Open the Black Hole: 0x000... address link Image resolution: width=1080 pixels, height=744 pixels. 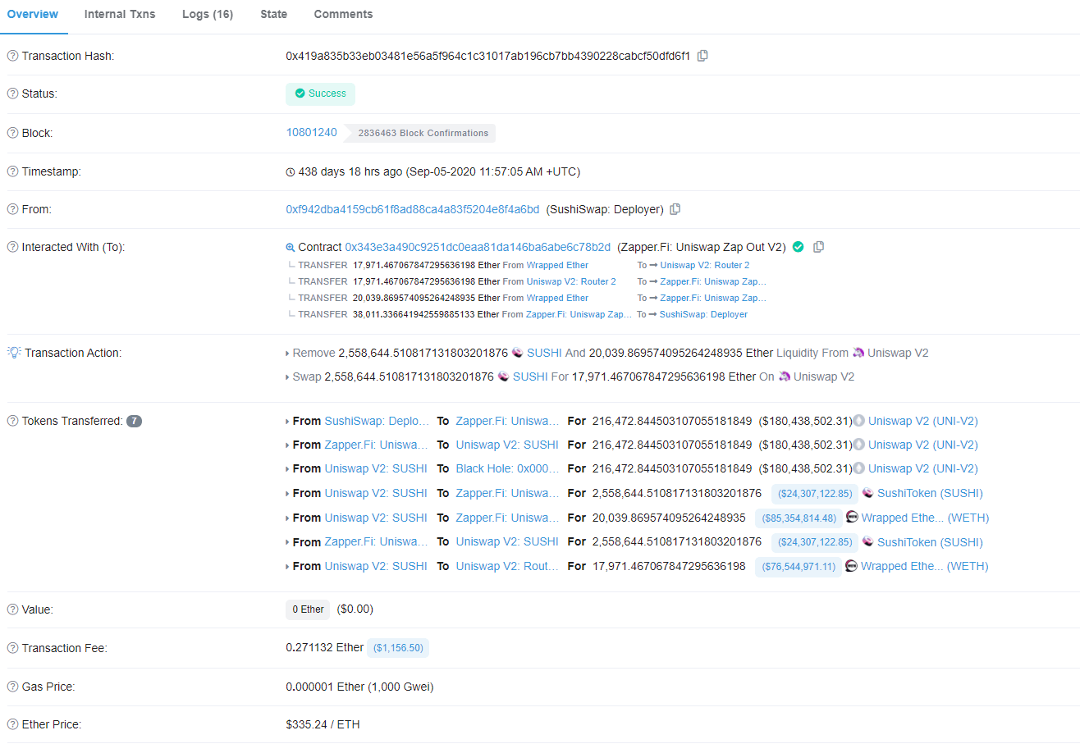pos(508,468)
